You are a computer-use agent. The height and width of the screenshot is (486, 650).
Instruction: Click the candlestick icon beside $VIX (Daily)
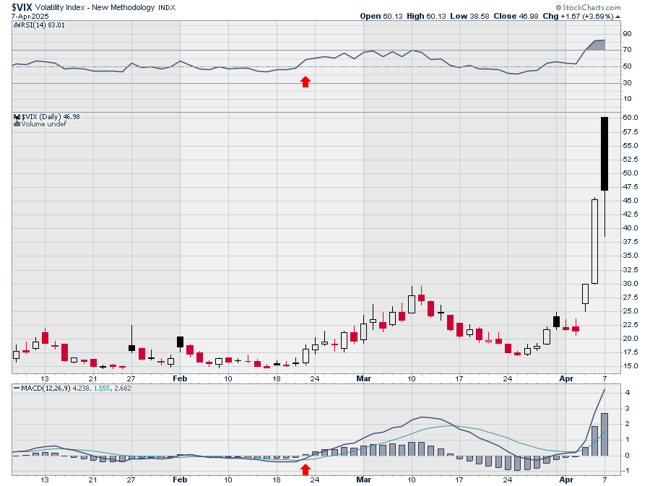tap(17, 116)
